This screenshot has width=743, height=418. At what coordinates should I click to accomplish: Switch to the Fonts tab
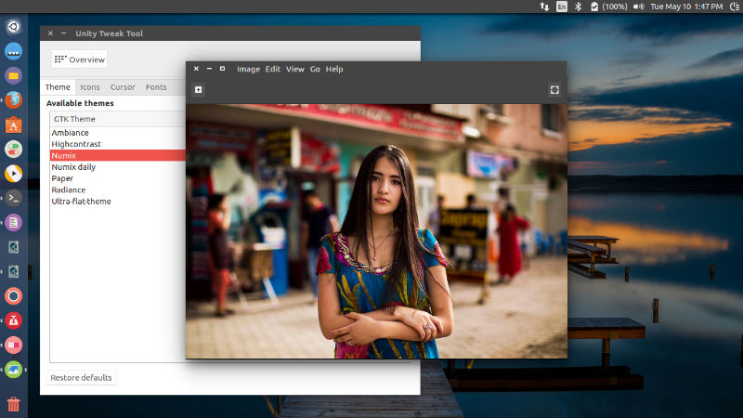click(x=156, y=87)
